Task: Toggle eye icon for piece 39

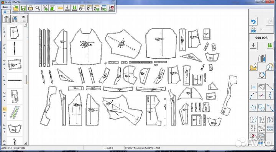Action: point(4,48)
